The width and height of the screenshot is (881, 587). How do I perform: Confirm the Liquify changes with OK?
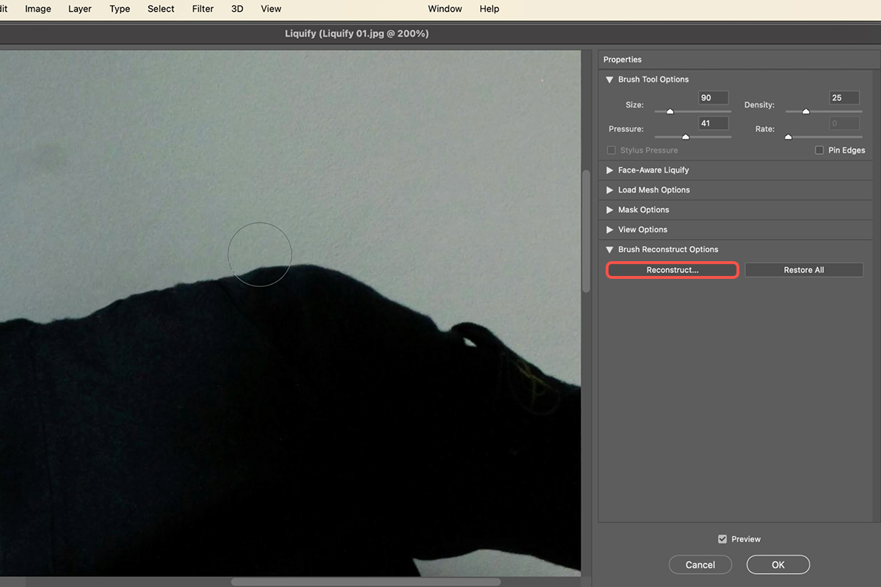[777, 564]
